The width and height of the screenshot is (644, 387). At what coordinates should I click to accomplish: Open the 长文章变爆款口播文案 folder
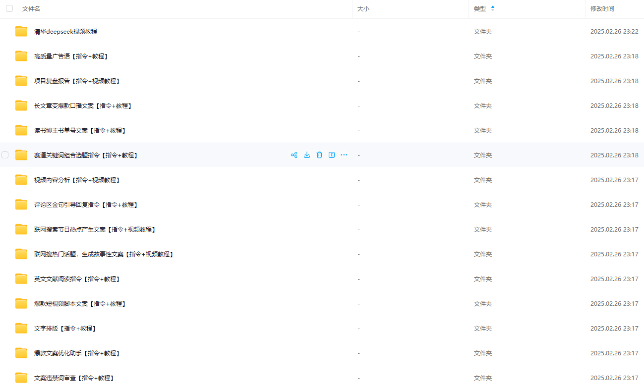83,106
